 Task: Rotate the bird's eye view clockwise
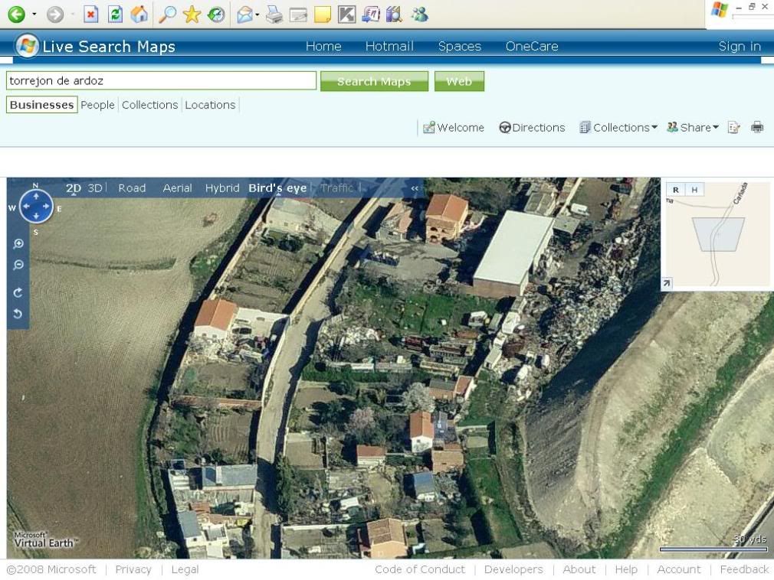18,292
